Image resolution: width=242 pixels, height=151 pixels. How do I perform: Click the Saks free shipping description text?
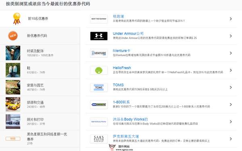tap(161, 141)
